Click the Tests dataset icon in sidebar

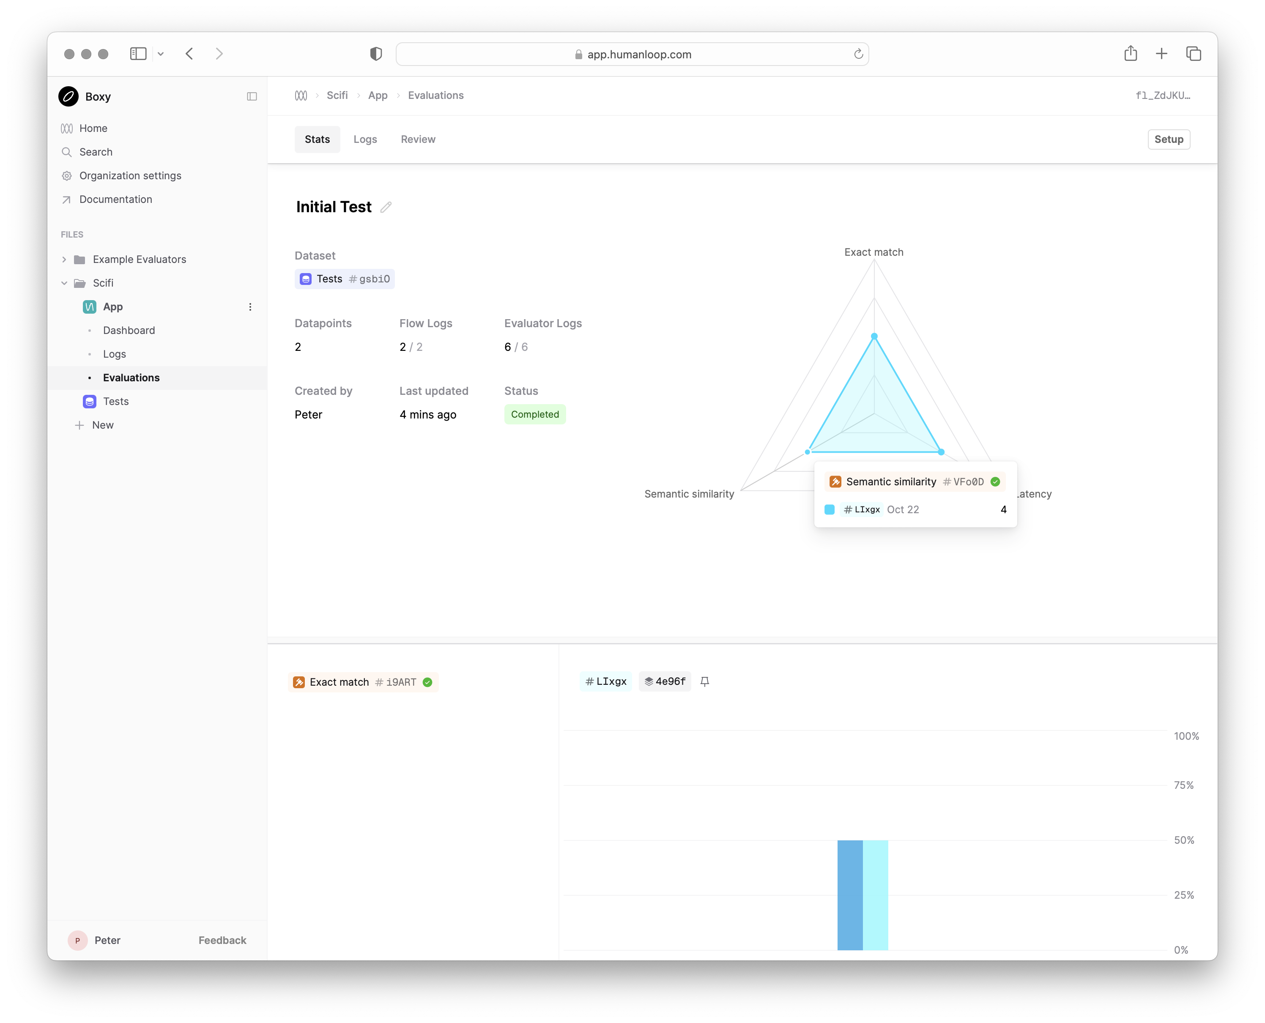click(x=90, y=401)
